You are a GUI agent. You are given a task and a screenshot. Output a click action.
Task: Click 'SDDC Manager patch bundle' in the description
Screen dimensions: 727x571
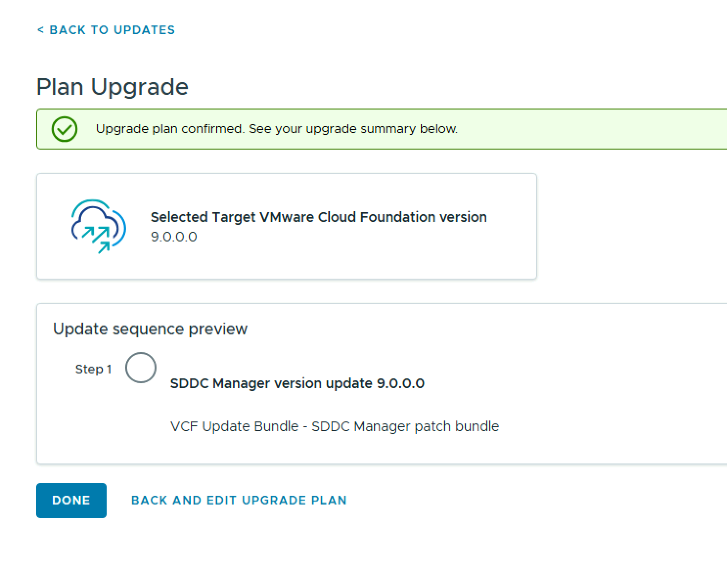coord(405,426)
